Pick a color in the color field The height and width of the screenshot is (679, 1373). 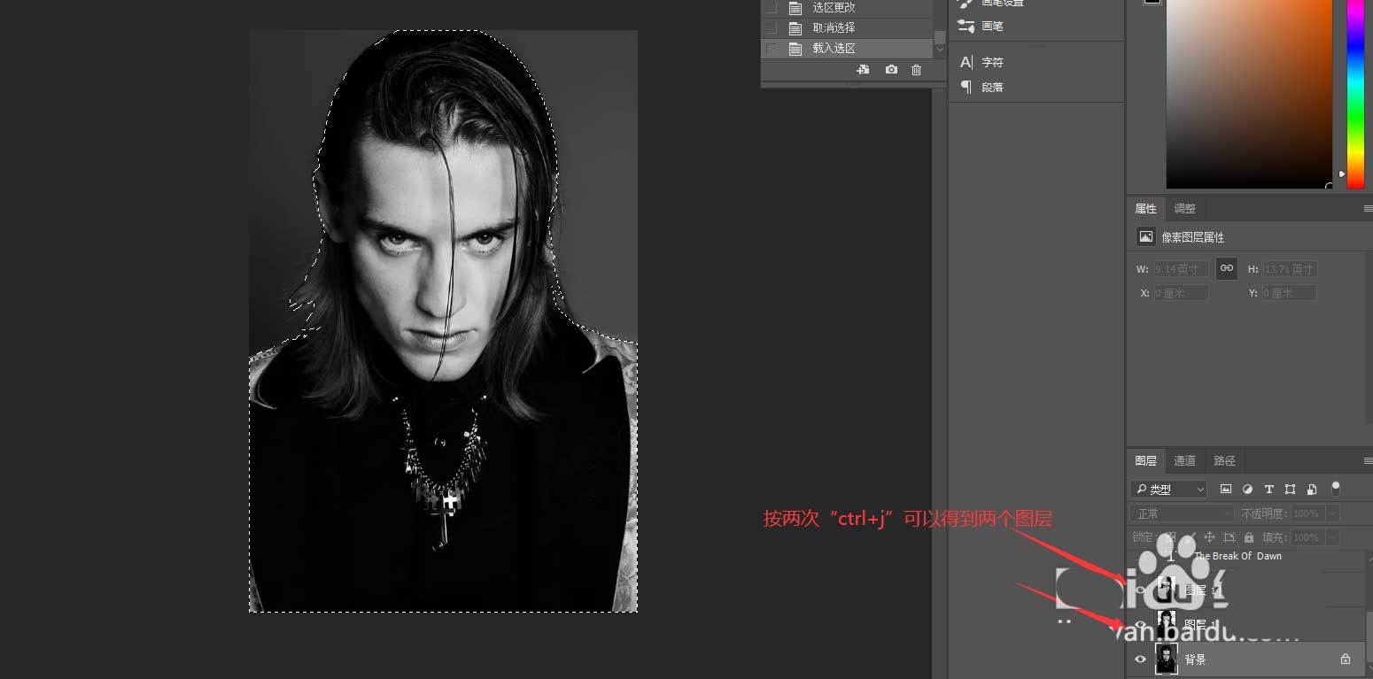click(1249, 93)
